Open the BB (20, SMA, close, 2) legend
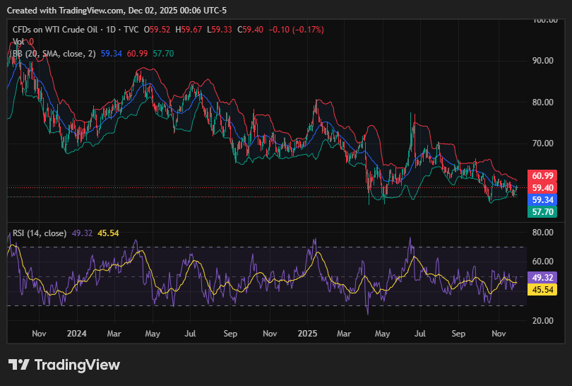 point(54,54)
